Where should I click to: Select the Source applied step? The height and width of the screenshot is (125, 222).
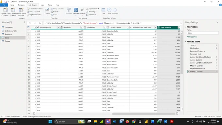(x=193, y=45)
